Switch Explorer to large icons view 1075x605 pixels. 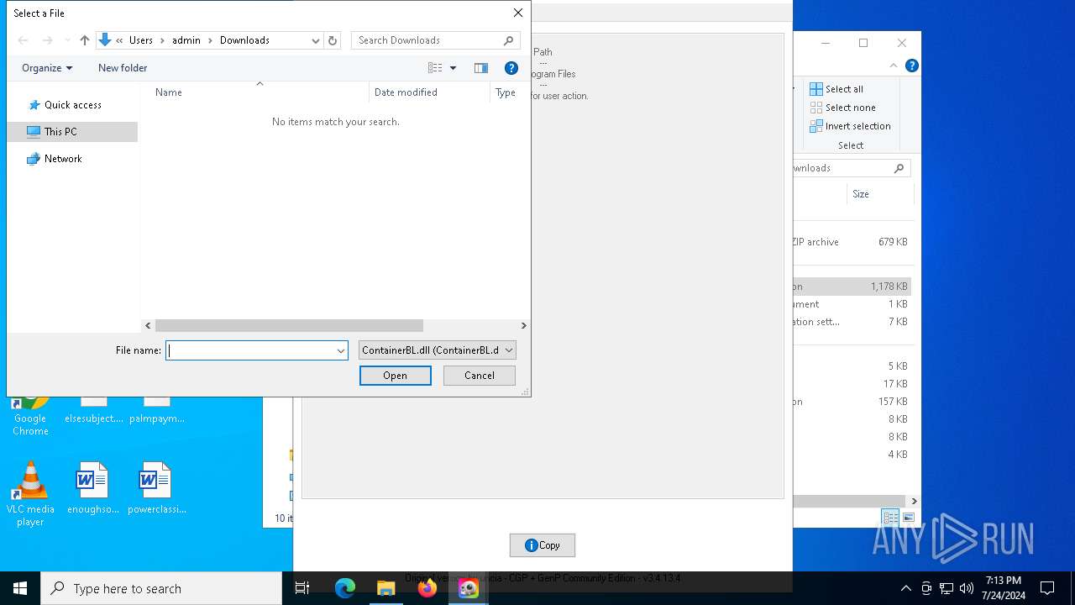908,518
